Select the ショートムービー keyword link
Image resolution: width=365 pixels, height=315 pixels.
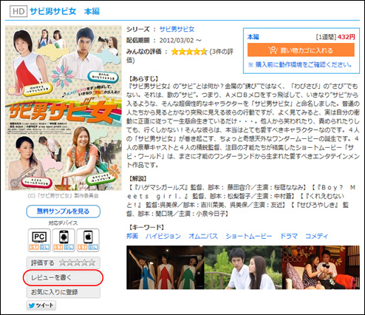(x=249, y=236)
